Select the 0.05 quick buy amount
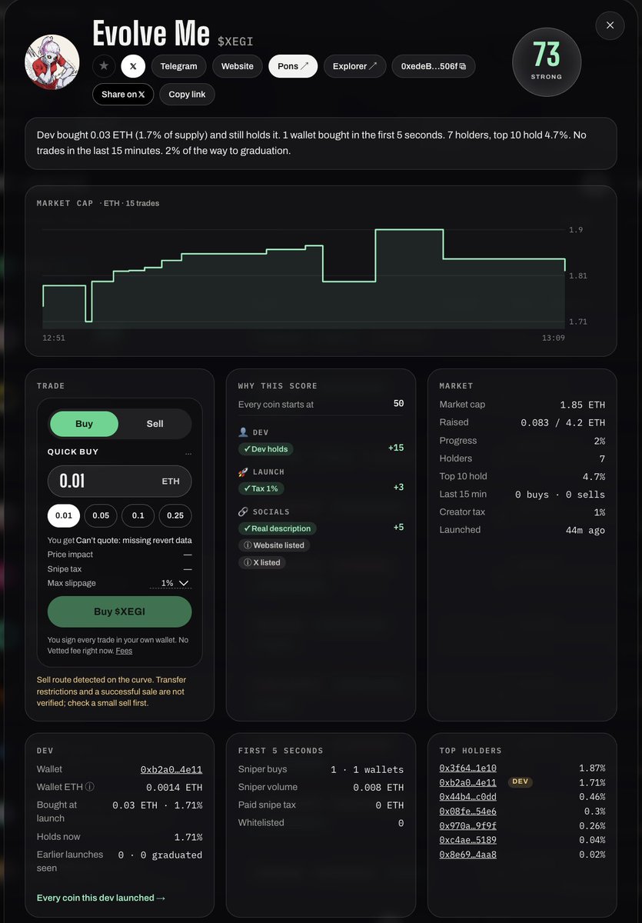 101,515
